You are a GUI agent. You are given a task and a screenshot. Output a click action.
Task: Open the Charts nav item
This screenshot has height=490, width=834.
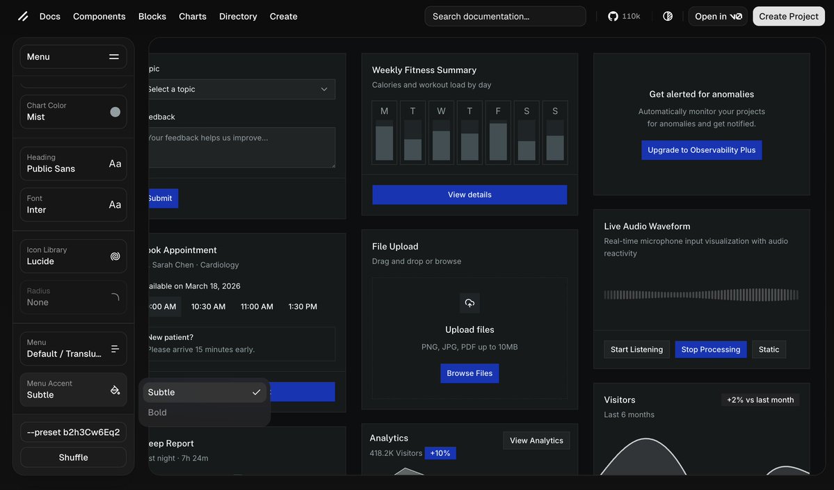click(193, 17)
